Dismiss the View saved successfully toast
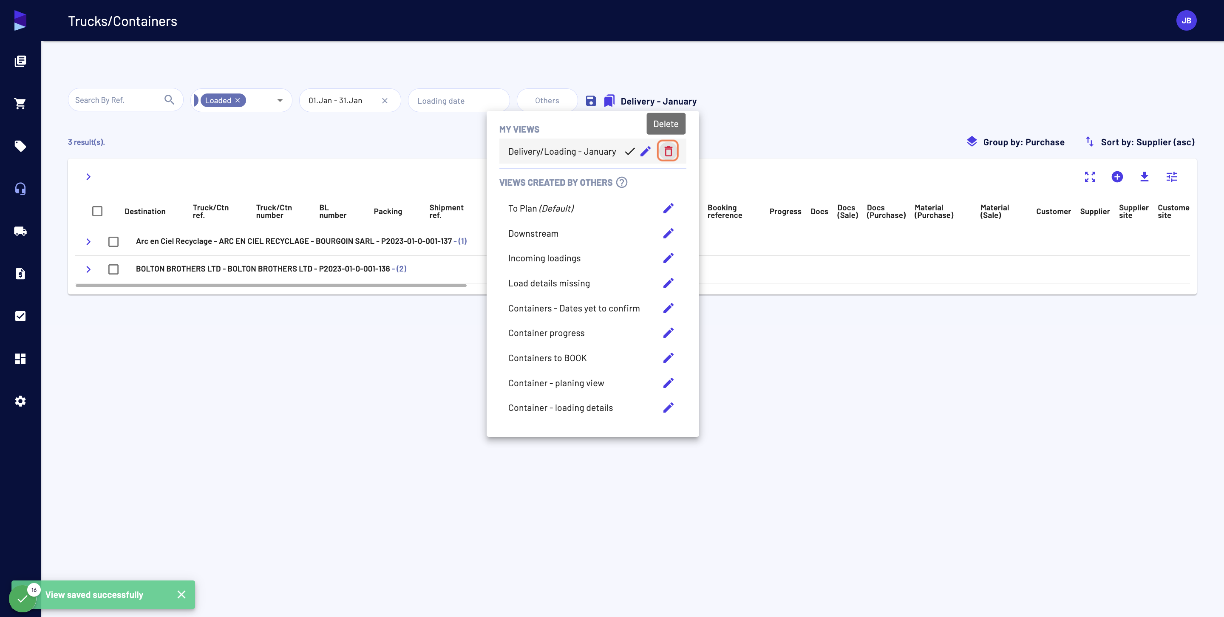This screenshot has width=1224, height=617. 181,594
